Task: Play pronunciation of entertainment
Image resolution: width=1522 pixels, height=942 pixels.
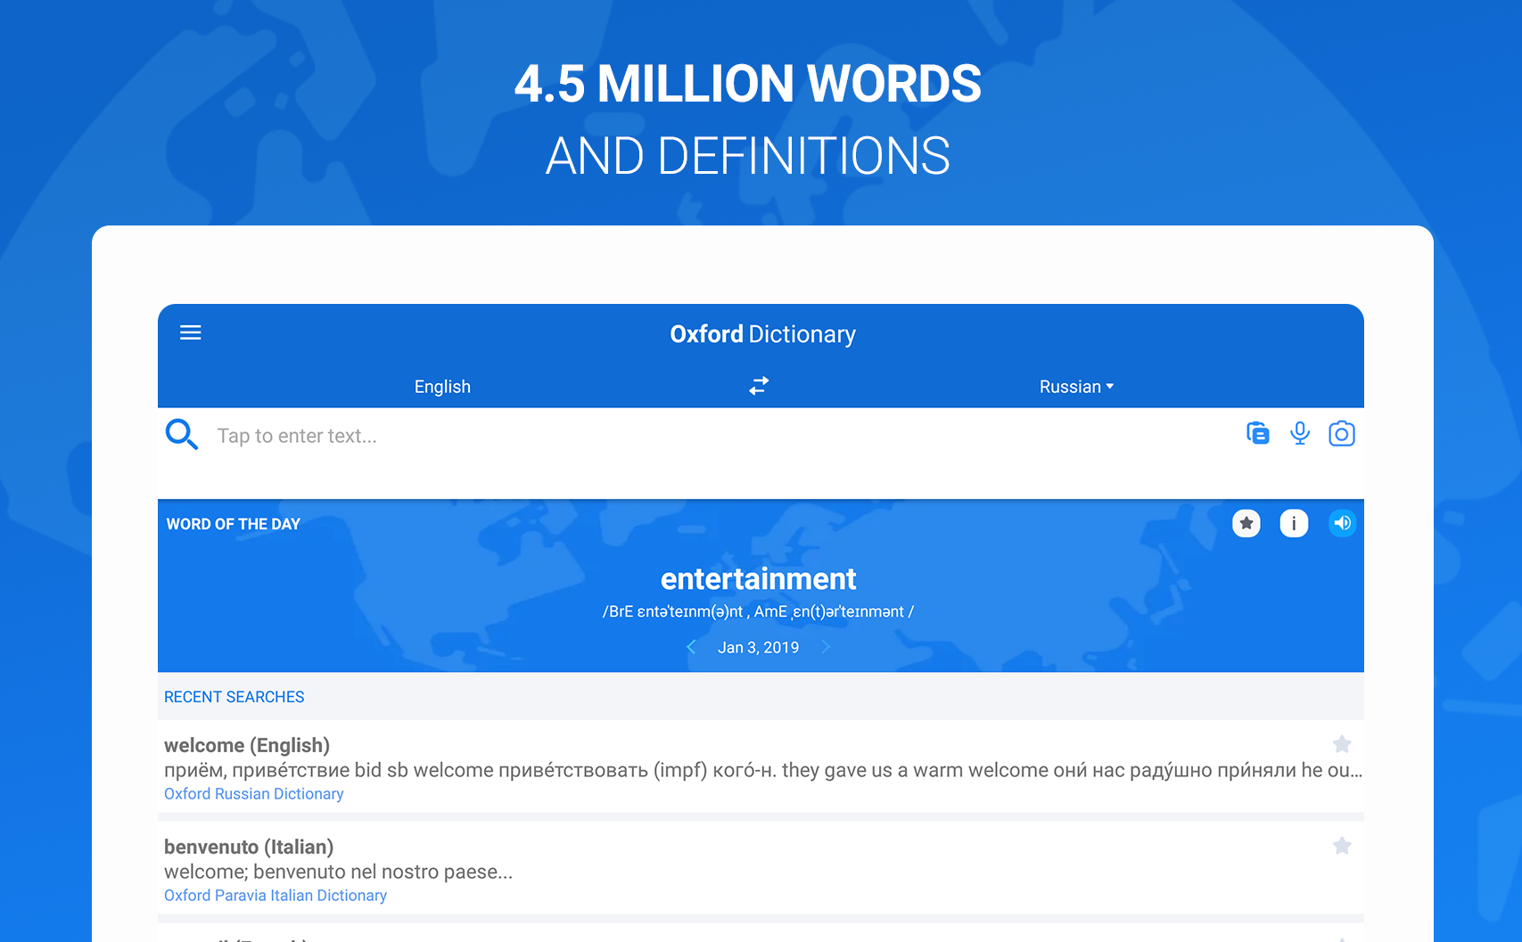Action: [x=1342, y=523]
